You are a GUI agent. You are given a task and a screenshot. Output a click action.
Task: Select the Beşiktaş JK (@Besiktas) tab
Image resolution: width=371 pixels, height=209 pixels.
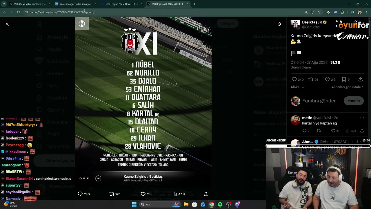pyautogui.click(x=168, y=4)
